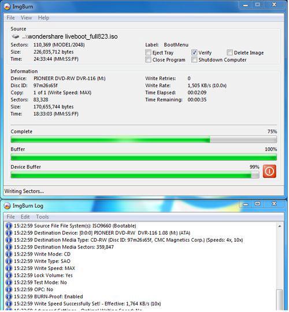This screenshot has width=289, height=312.
Task: Uncheck the Verify checkbox
Action: pos(194,52)
